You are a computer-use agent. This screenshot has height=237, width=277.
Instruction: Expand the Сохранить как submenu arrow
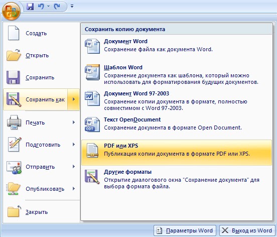click(x=73, y=99)
